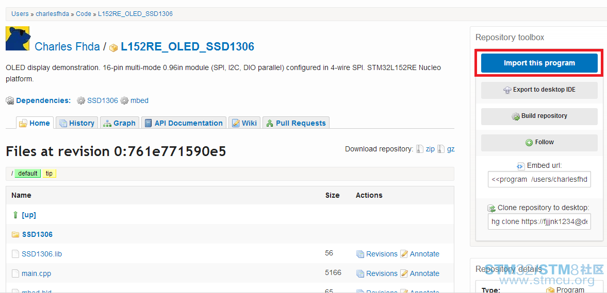This screenshot has height=293, width=607.
Task: Download the repository as gz
Action: click(451, 149)
